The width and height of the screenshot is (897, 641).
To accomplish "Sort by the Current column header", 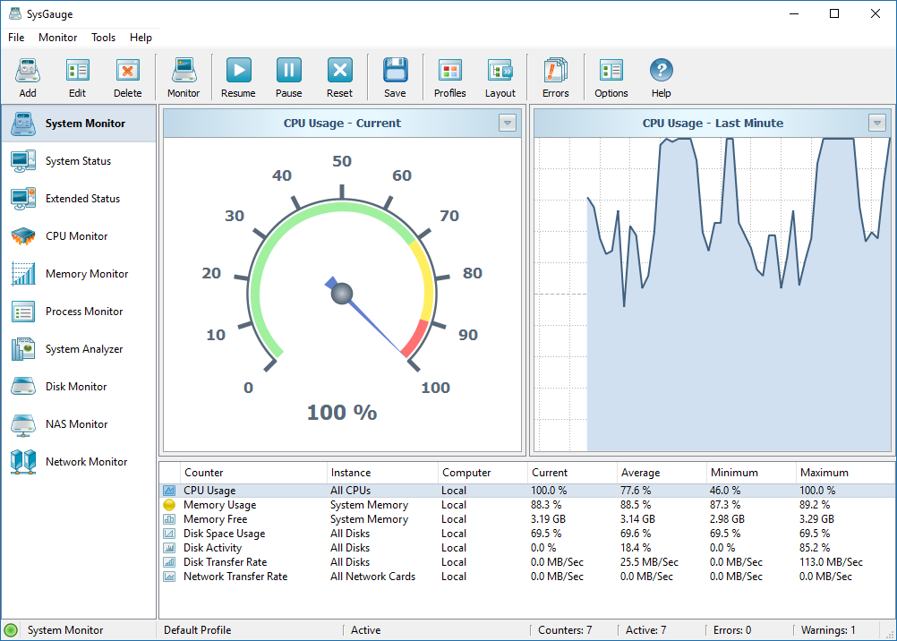I will (572, 473).
